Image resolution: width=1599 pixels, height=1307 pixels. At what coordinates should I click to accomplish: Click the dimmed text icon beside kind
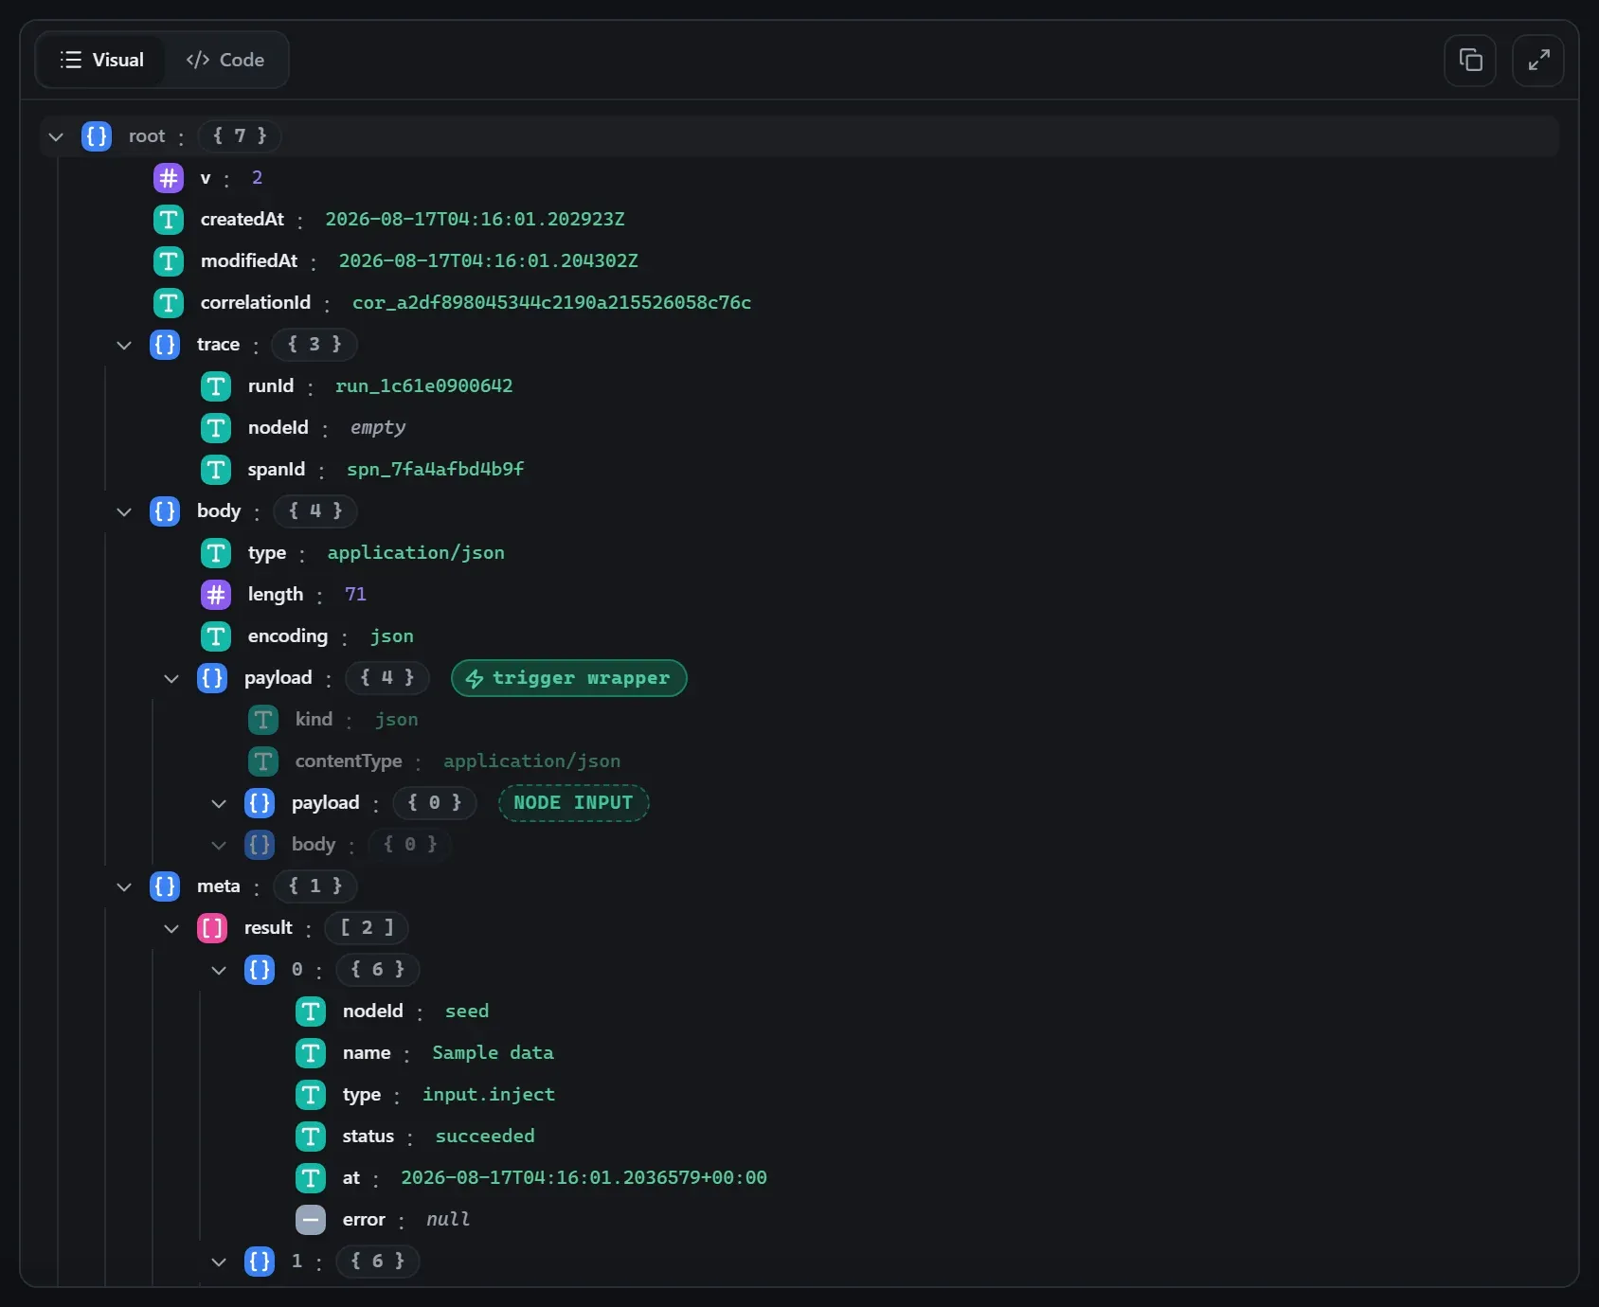coord(263,720)
